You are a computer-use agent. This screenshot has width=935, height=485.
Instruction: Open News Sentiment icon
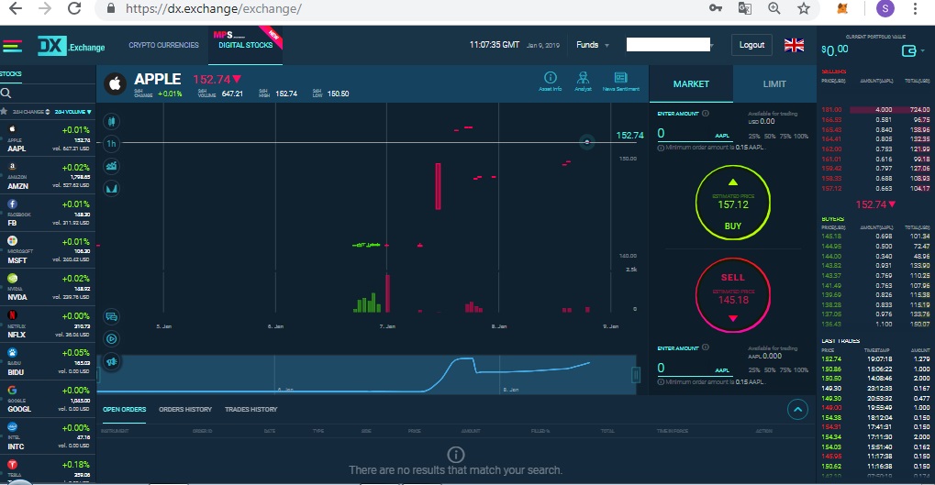click(621, 81)
